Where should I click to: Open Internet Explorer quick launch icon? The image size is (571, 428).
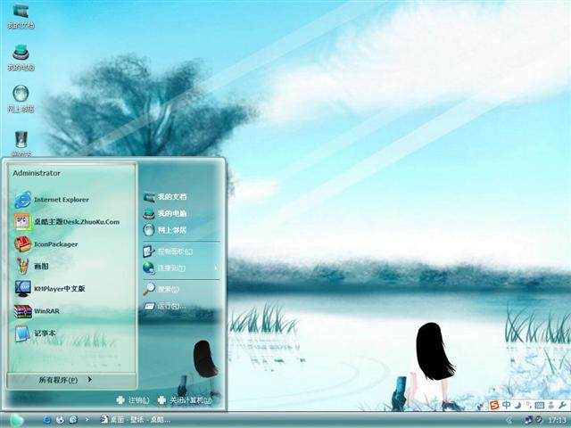click(47, 420)
